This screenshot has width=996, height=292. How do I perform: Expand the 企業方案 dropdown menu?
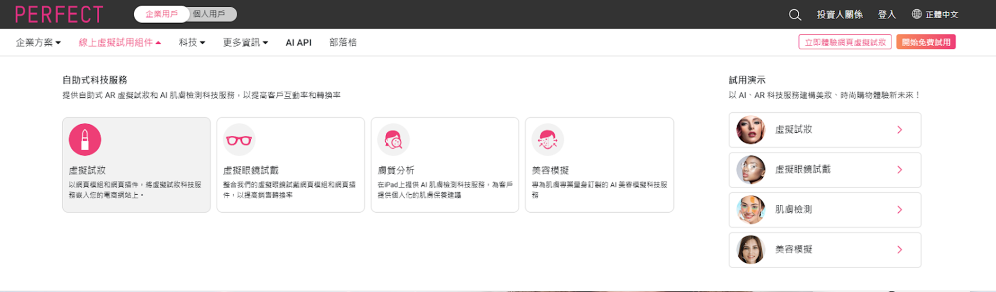[x=39, y=43]
